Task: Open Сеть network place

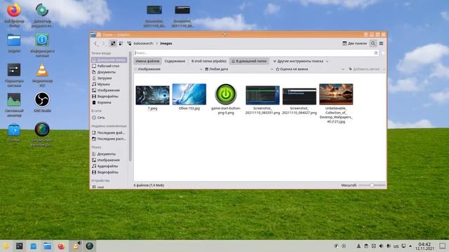Action: [109, 118]
